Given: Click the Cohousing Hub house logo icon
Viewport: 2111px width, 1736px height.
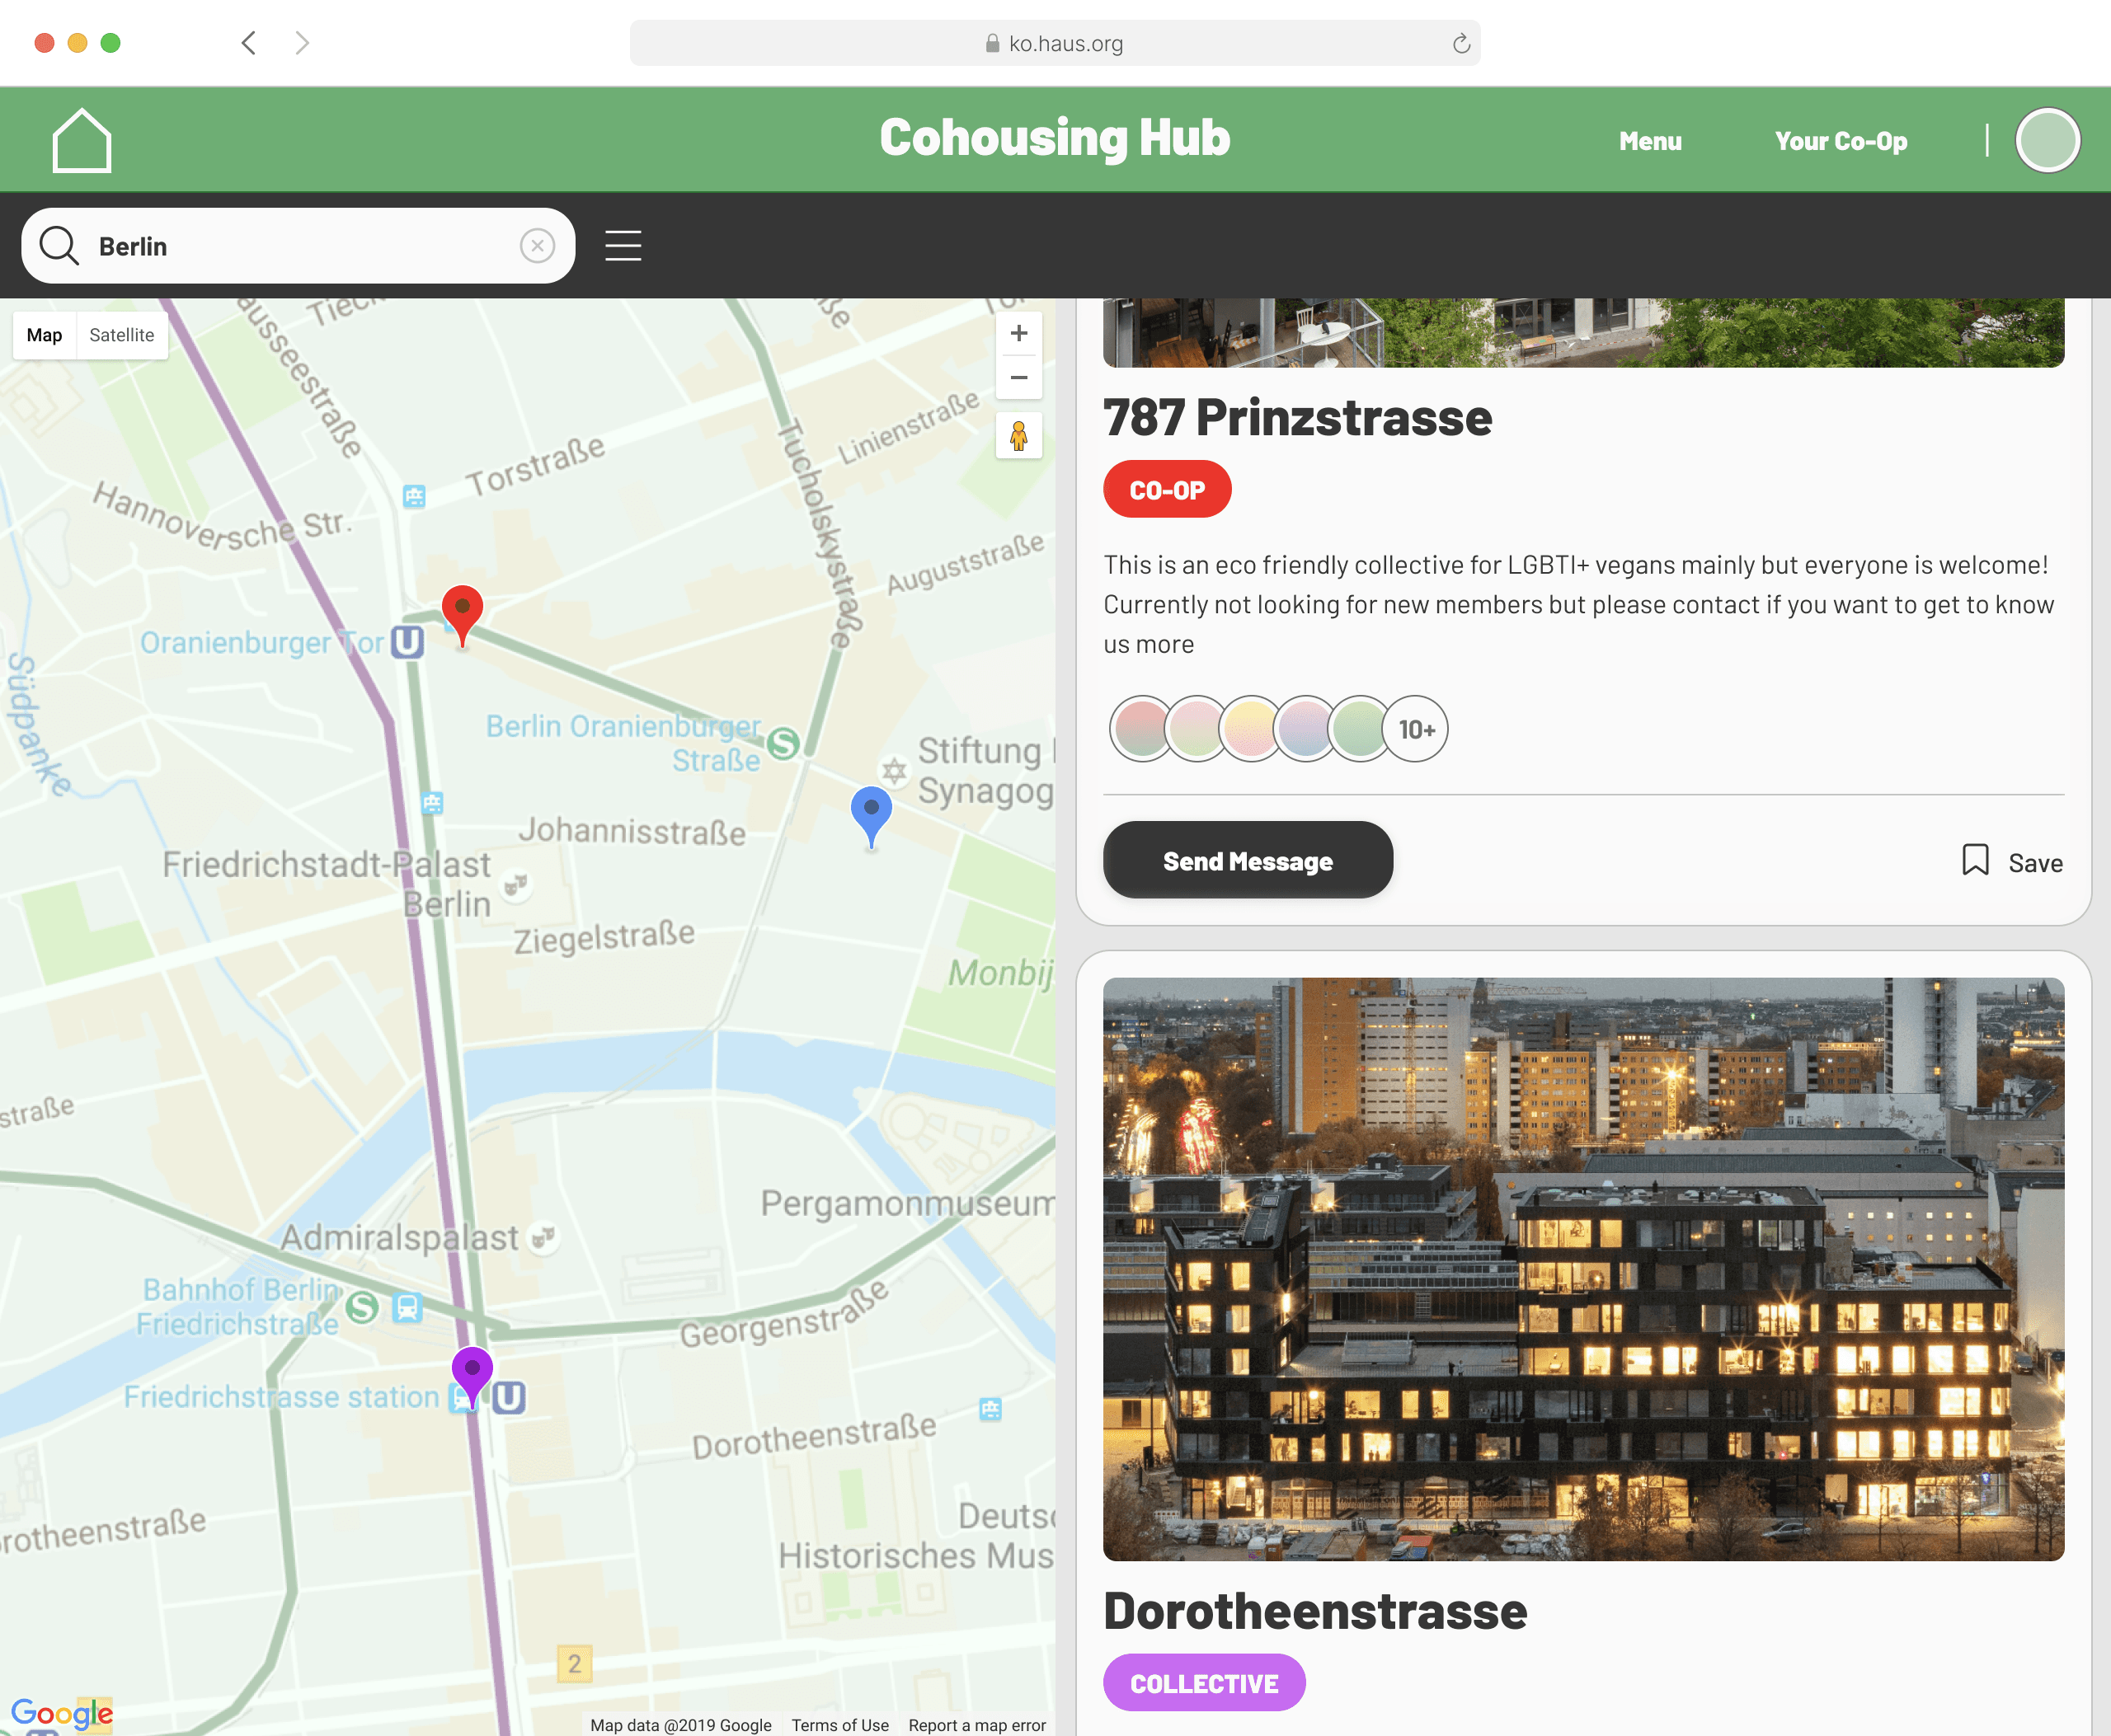Looking at the screenshot, I should coord(81,140).
